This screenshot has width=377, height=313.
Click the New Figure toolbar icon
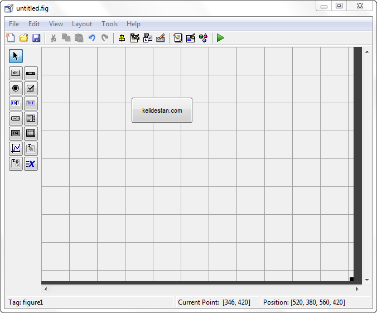point(11,38)
